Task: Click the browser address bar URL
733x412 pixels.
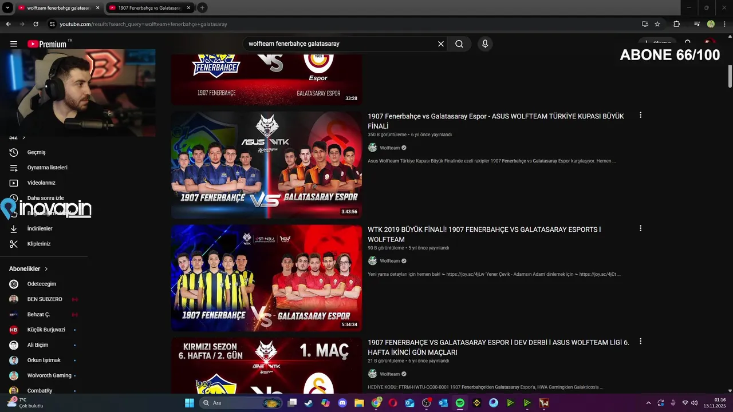Action: tap(144, 24)
